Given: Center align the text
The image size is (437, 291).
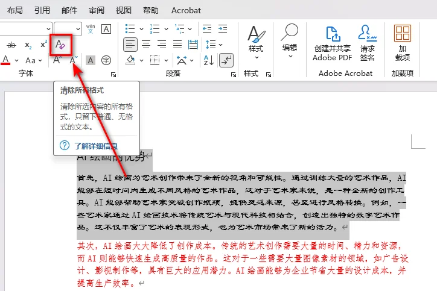Looking at the screenshot, I should (146, 45).
